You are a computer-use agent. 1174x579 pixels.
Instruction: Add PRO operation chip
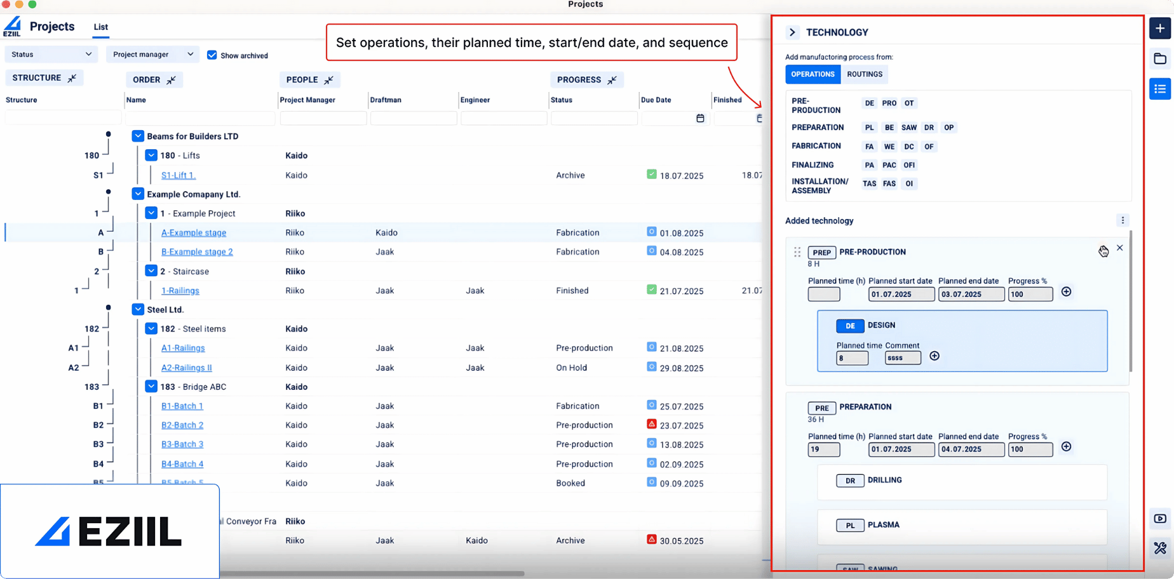(889, 103)
